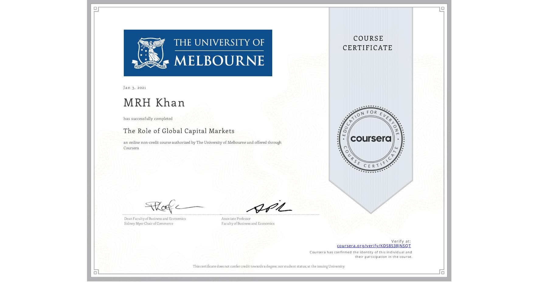The image size is (539, 282).
Task: Select course title The Role of Global Capital Markets
Action: tap(179, 131)
